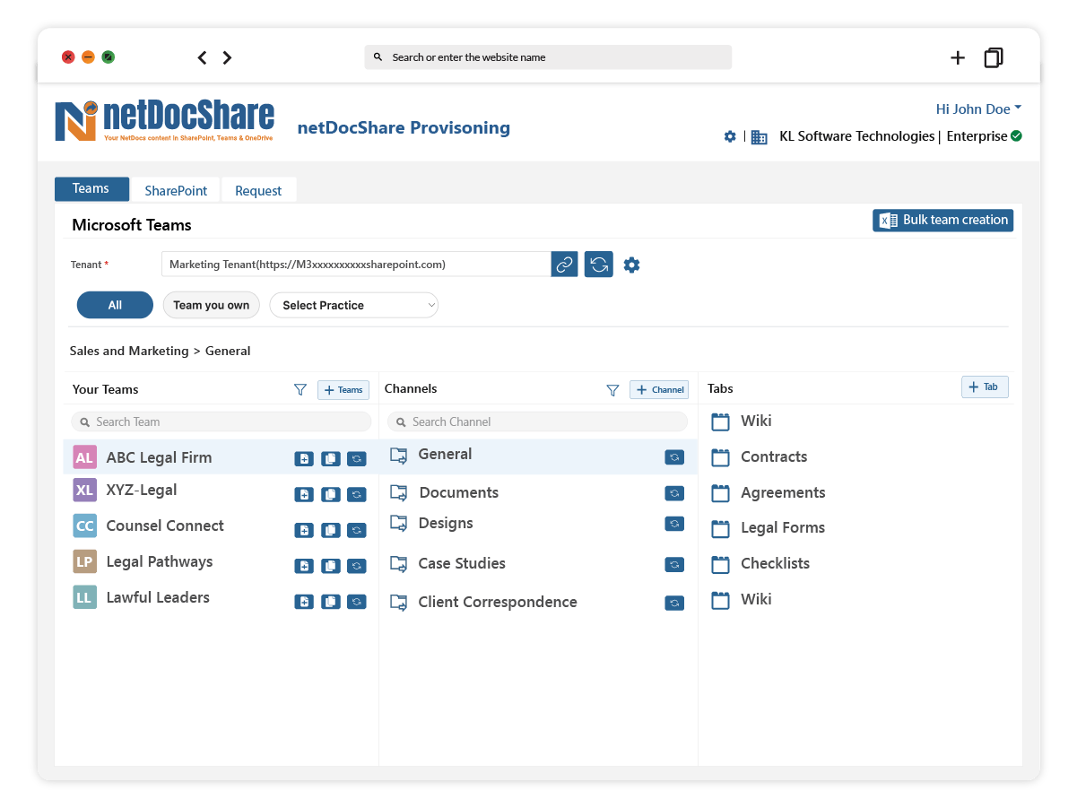Select the Team you own filter
The height and width of the screenshot is (808, 1077).
pos(211,305)
